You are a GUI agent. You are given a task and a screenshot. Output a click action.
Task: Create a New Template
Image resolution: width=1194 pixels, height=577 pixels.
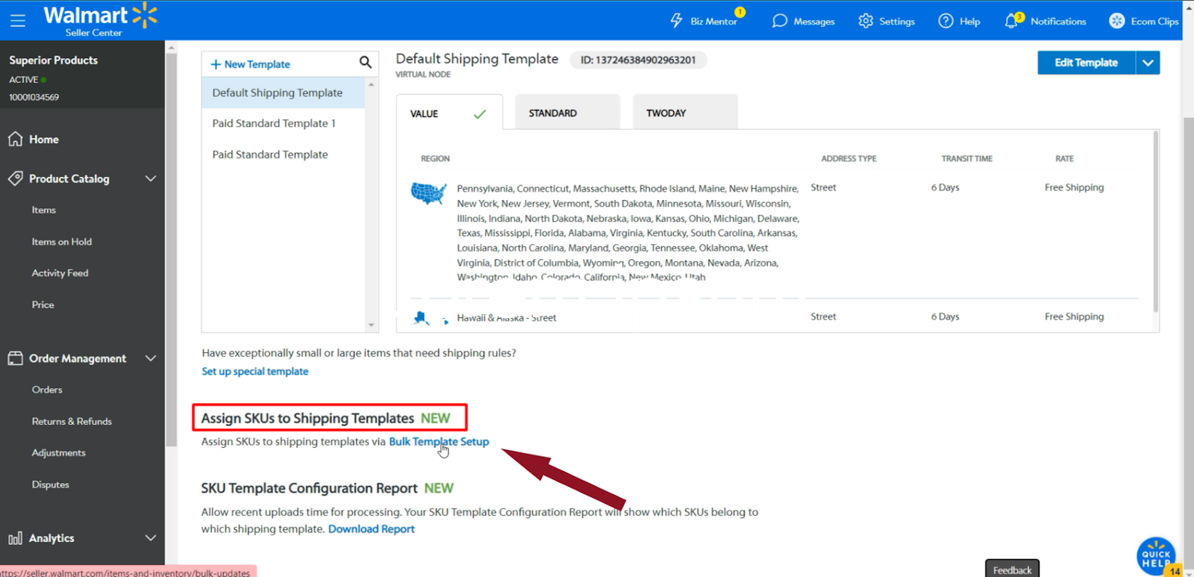point(251,64)
